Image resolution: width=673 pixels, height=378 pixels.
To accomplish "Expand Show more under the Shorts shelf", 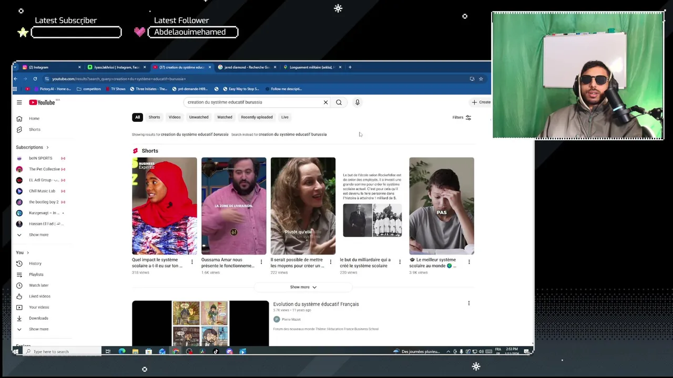I will coord(303,287).
